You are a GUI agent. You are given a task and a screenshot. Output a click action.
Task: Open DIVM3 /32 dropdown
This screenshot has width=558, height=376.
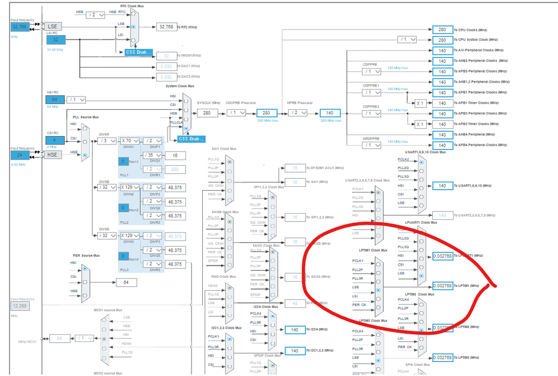[107, 235]
